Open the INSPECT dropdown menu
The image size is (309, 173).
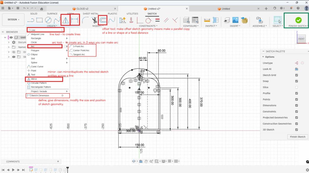[x=211, y=26]
